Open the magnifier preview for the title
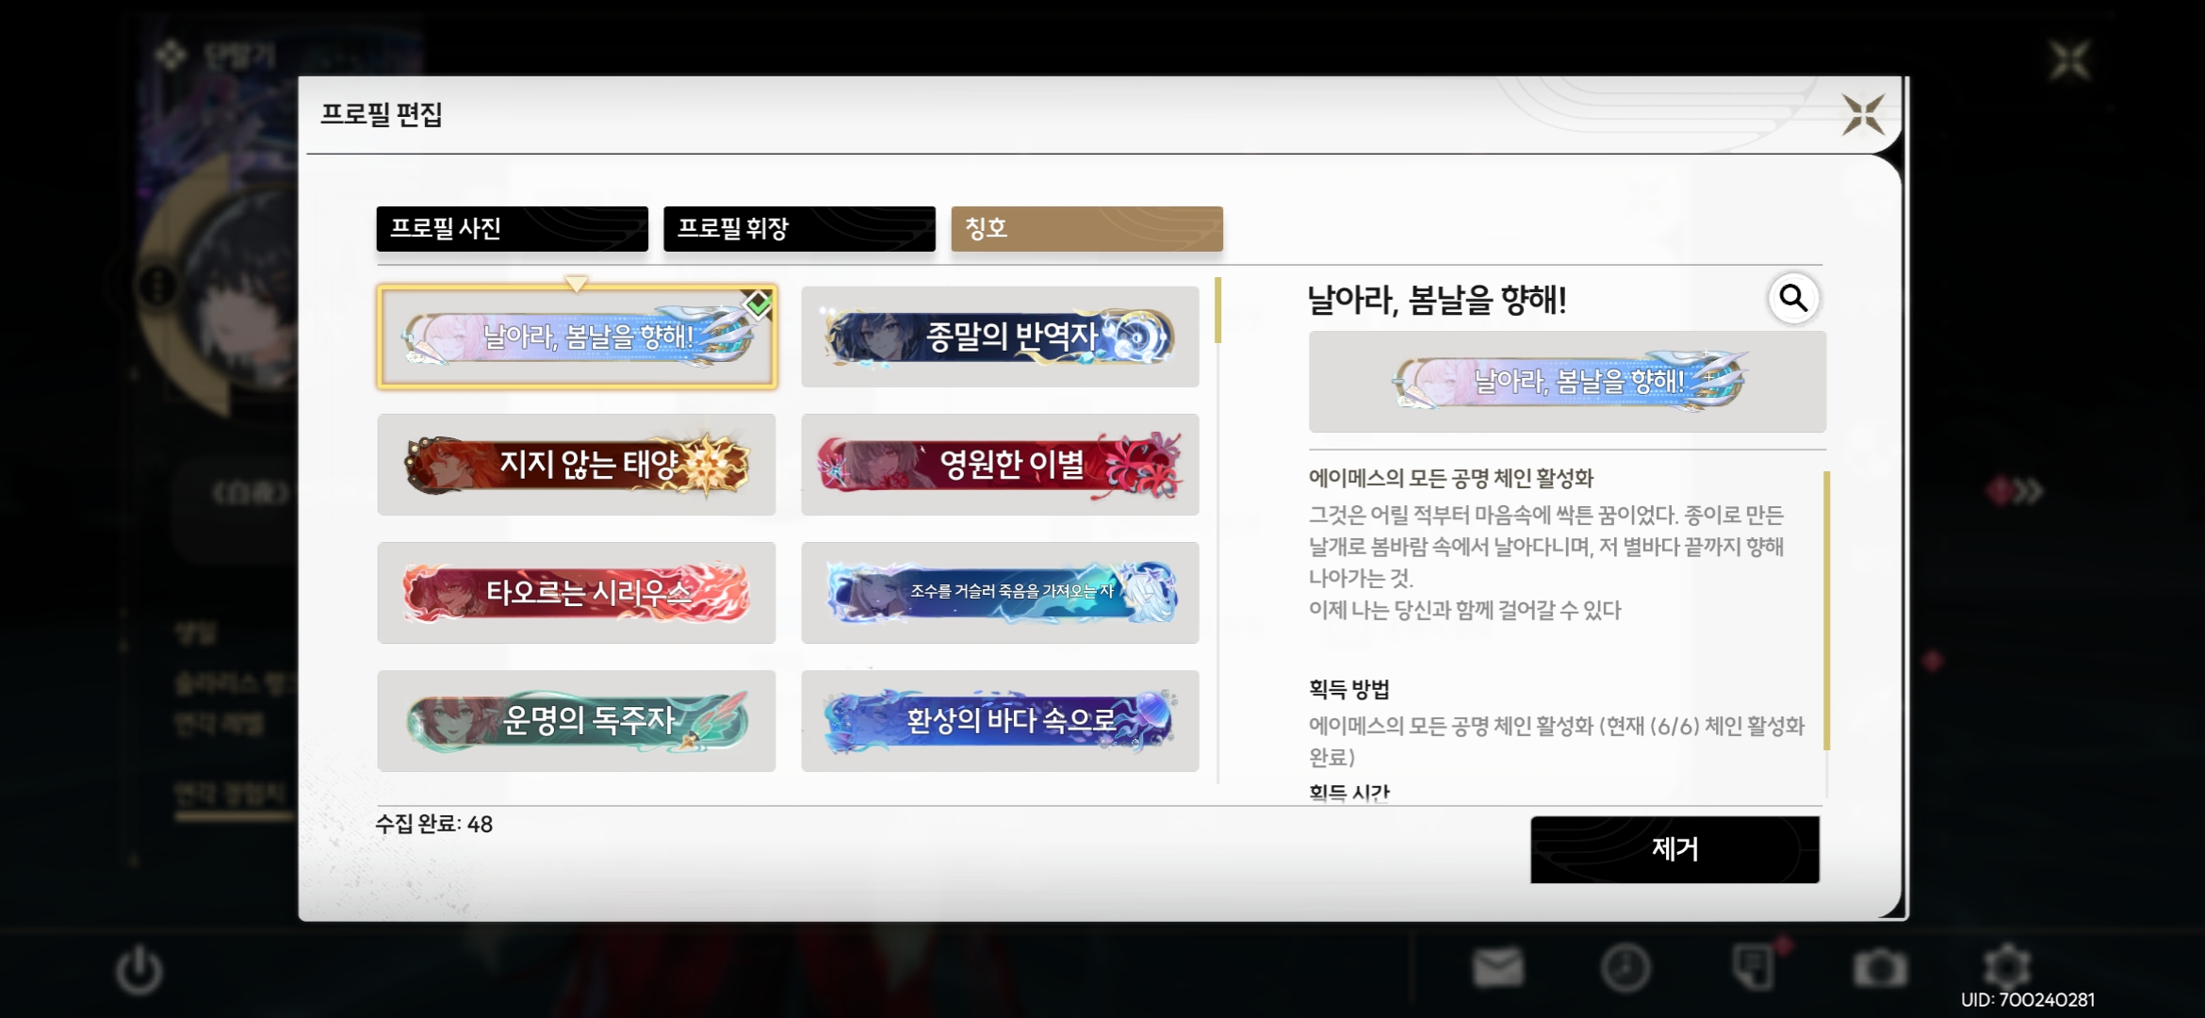 [1793, 299]
